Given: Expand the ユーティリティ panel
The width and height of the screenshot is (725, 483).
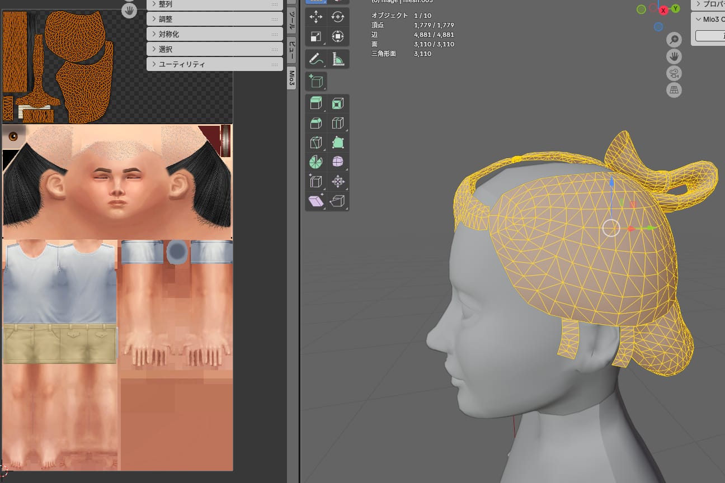Looking at the screenshot, I should (215, 64).
